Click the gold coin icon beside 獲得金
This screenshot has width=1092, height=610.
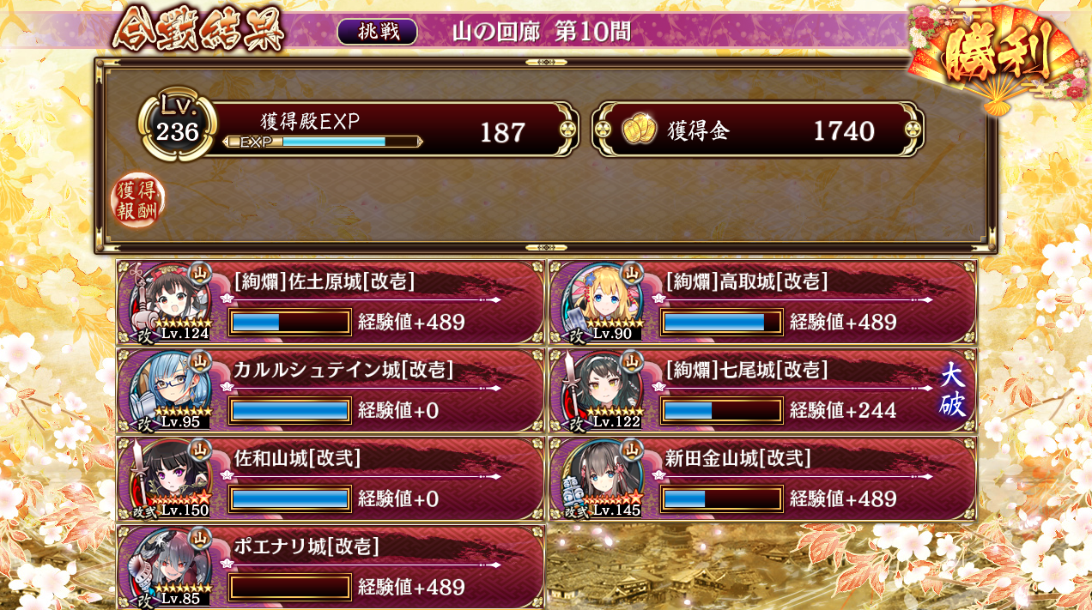click(639, 130)
